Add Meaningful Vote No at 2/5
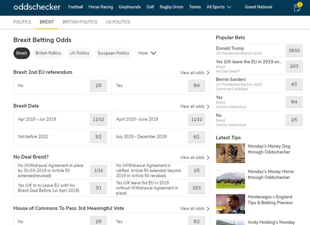The width and height of the screenshot is (310, 225). 98,221
